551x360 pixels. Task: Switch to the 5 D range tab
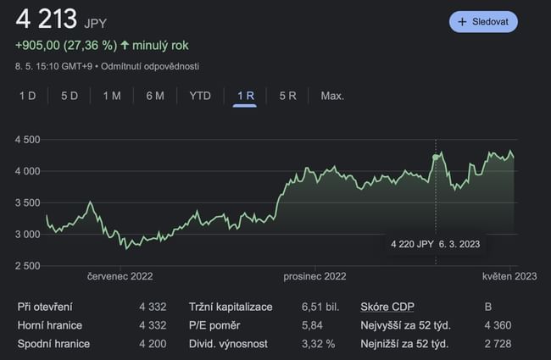(70, 96)
